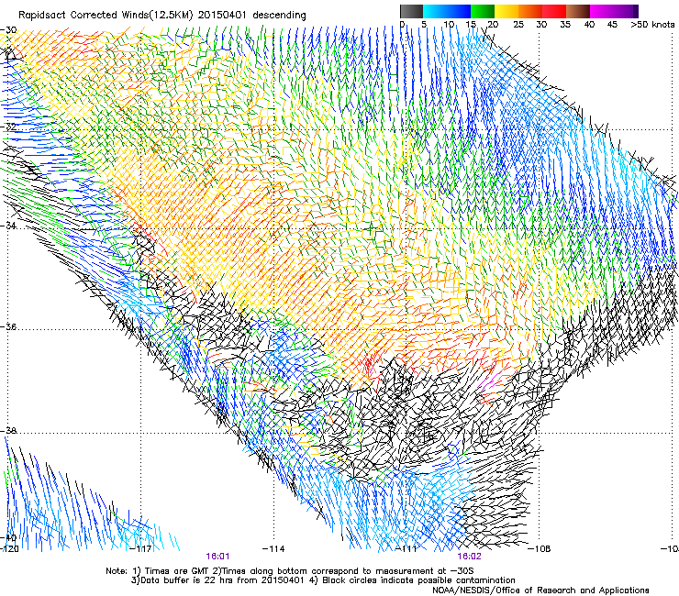Click the -114 longitude axis label
679x596 pixels.
pyautogui.click(x=273, y=549)
